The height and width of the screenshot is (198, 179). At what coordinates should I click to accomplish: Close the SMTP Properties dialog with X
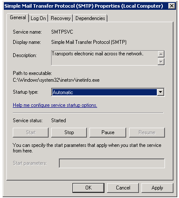coord(171,6)
